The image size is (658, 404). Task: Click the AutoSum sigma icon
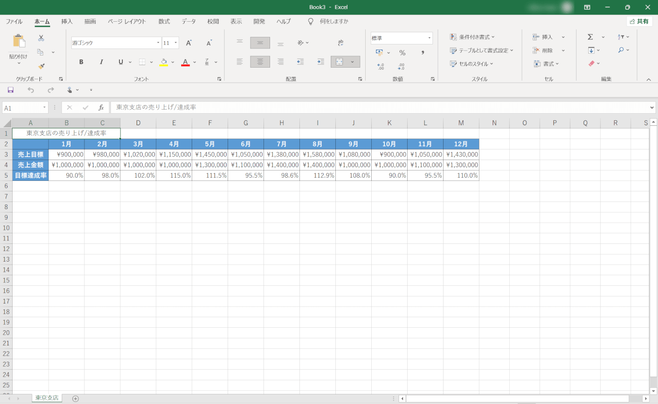click(x=590, y=37)
